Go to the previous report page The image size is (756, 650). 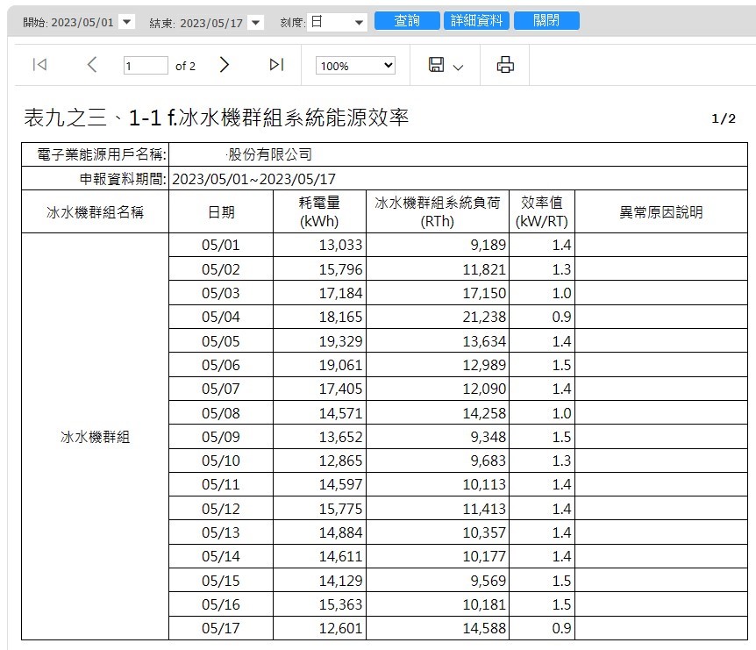pyautogui.click(x=92, y=65)
